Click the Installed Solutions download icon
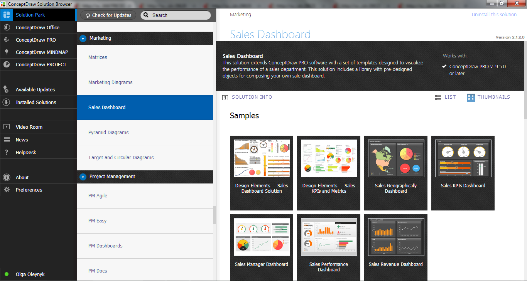This screenshot has height=281, width=527. pyautogui.click(x=6, y=102)
